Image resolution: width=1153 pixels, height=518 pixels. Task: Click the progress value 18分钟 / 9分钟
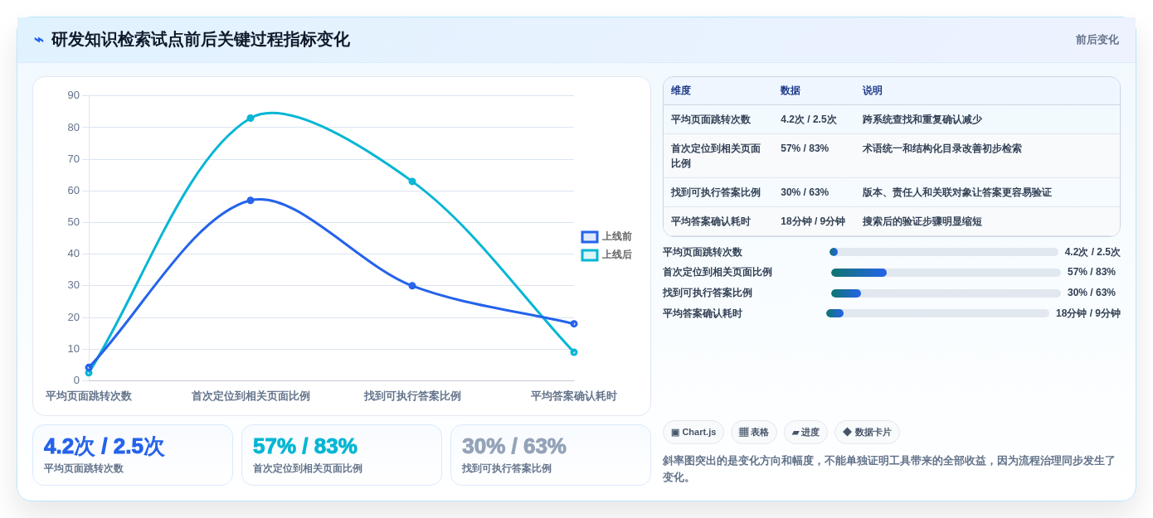1088,313
